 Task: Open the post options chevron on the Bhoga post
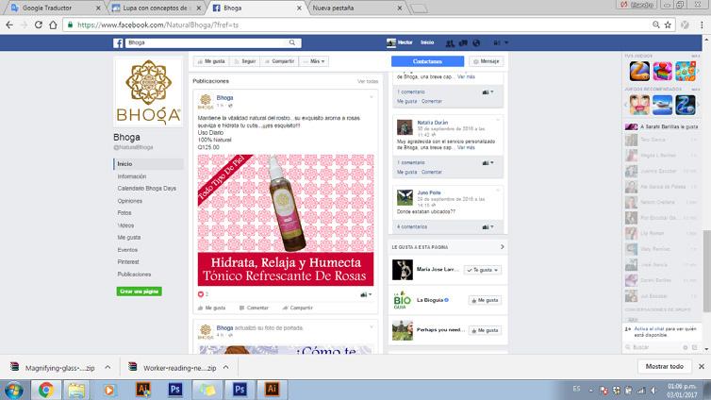[372, 97]
